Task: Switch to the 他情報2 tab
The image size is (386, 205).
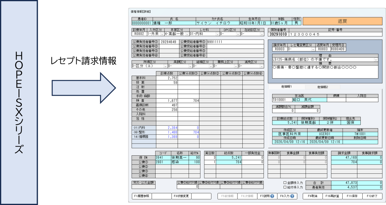Action: click(323, 87)
